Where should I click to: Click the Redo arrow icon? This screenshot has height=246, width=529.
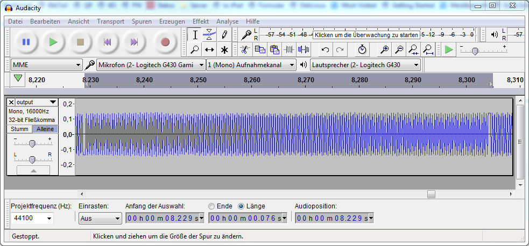[x=340, y=50]
